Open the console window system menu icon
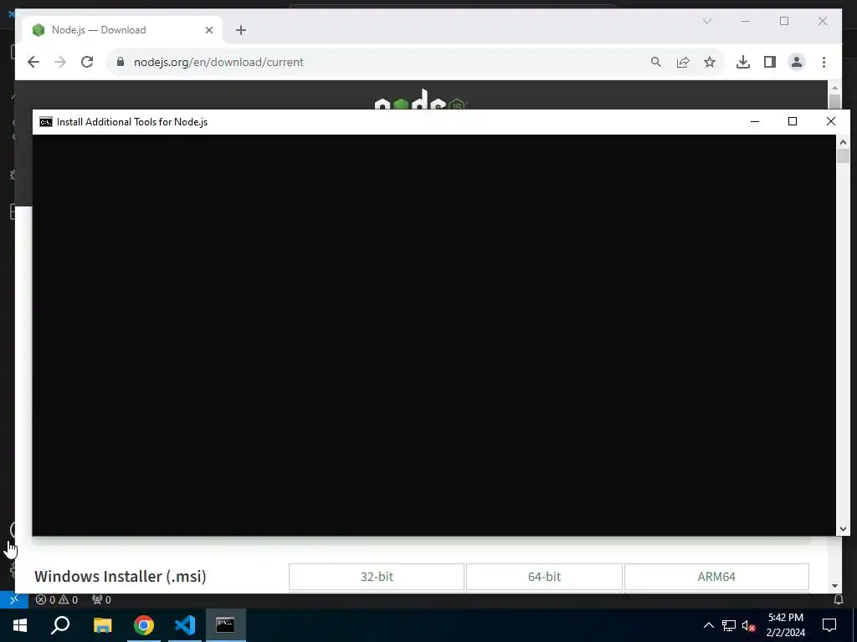The image size is (857, 642). 46,122
